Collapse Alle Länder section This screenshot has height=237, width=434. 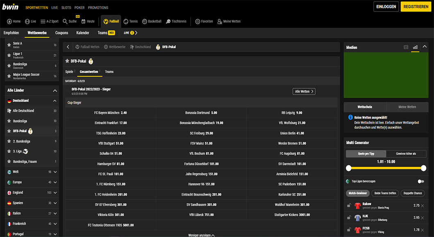point(55,91)
